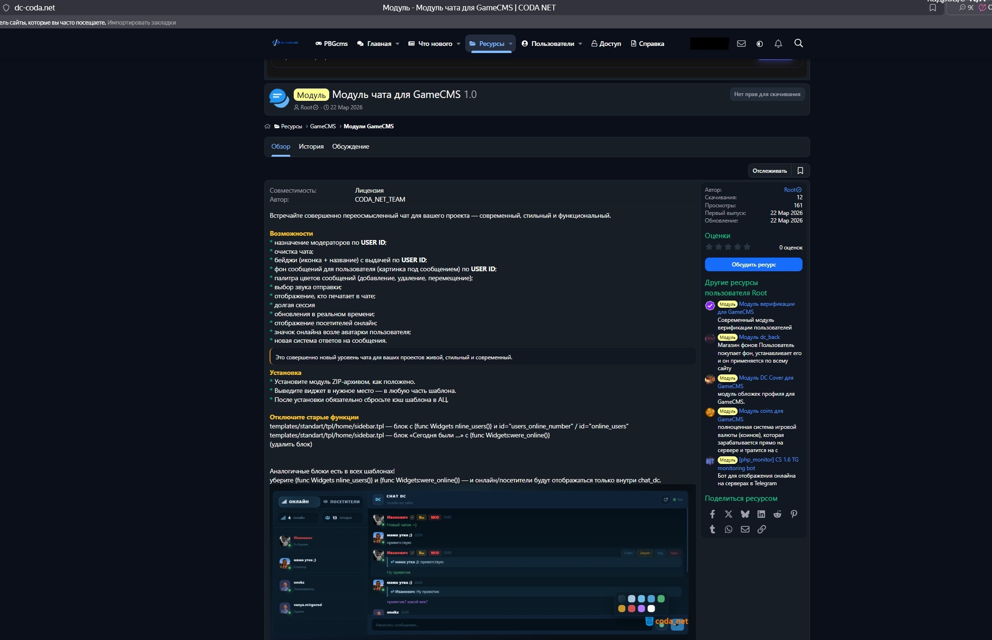
Task: Open site security shield in address bar
Action: point(6,8)
